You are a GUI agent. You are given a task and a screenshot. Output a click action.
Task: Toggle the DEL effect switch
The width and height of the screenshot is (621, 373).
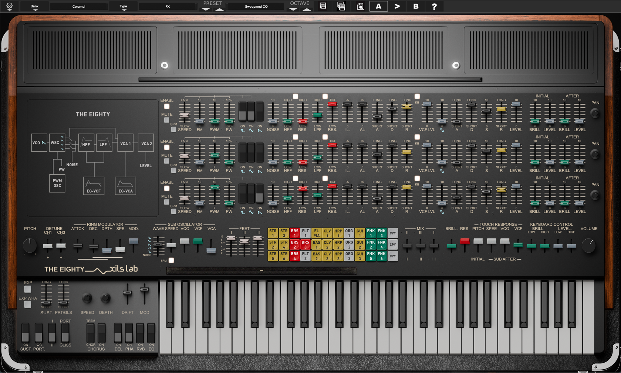[118, 333]
